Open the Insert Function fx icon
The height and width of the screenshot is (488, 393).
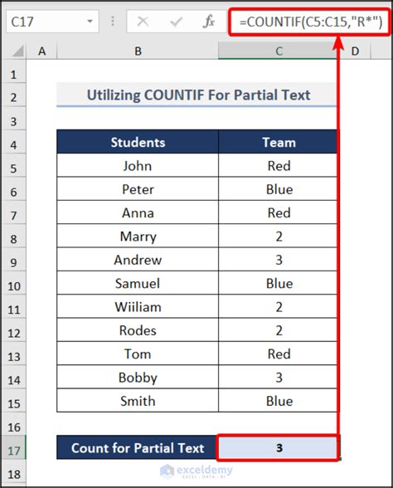(209, 22)
